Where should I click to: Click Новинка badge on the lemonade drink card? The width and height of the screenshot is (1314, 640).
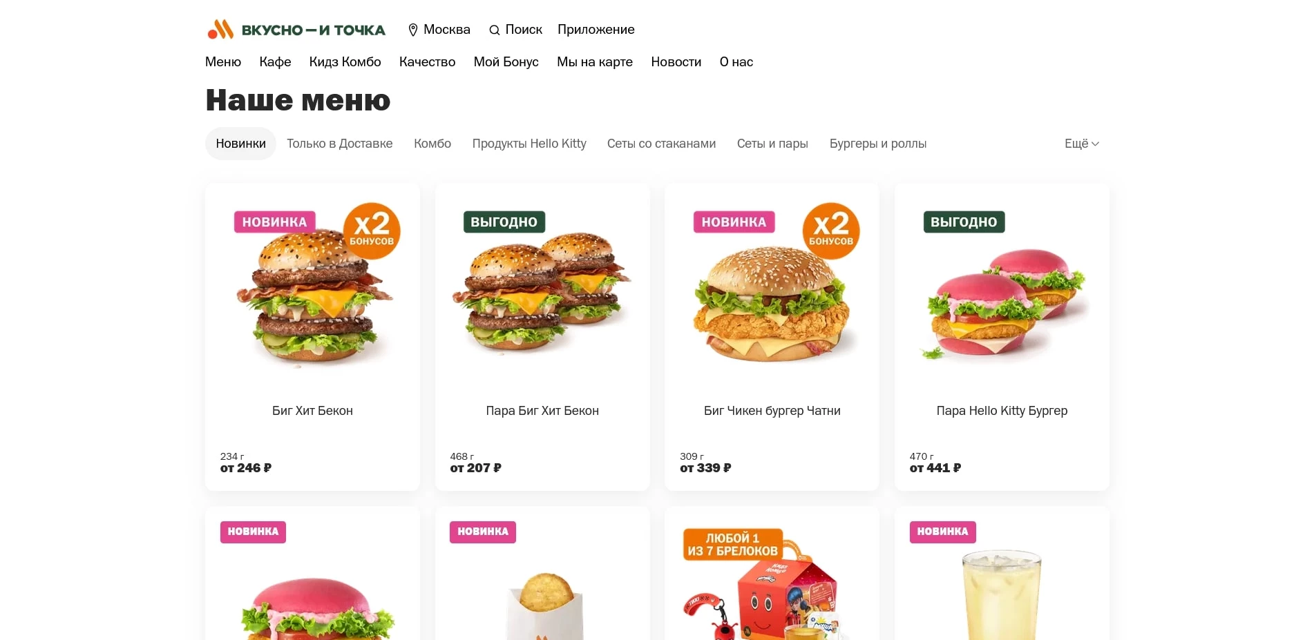click(942, 532)
